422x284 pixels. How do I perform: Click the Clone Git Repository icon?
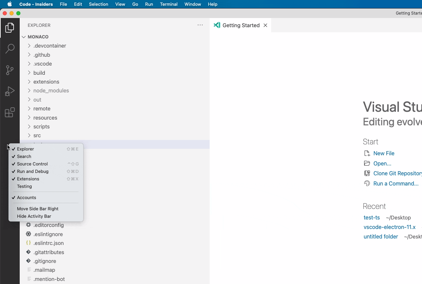367,173
